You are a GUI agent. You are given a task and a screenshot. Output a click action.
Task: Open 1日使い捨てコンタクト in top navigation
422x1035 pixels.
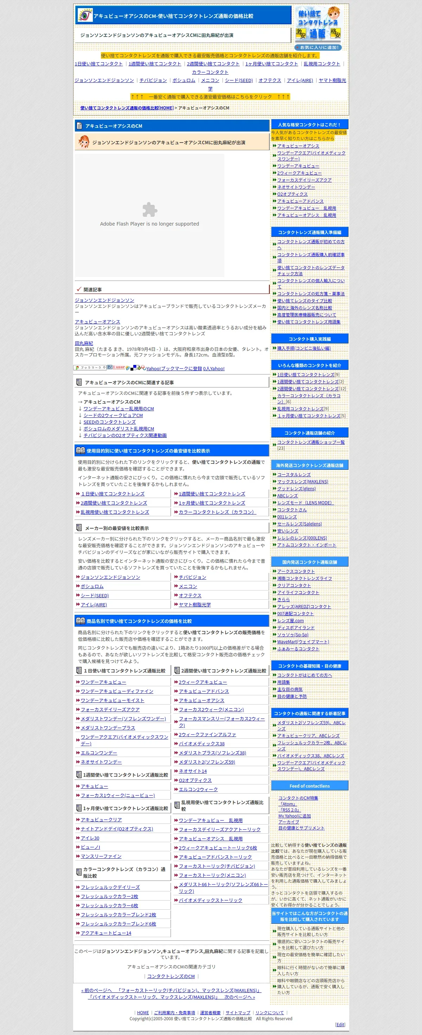(99, 63)
